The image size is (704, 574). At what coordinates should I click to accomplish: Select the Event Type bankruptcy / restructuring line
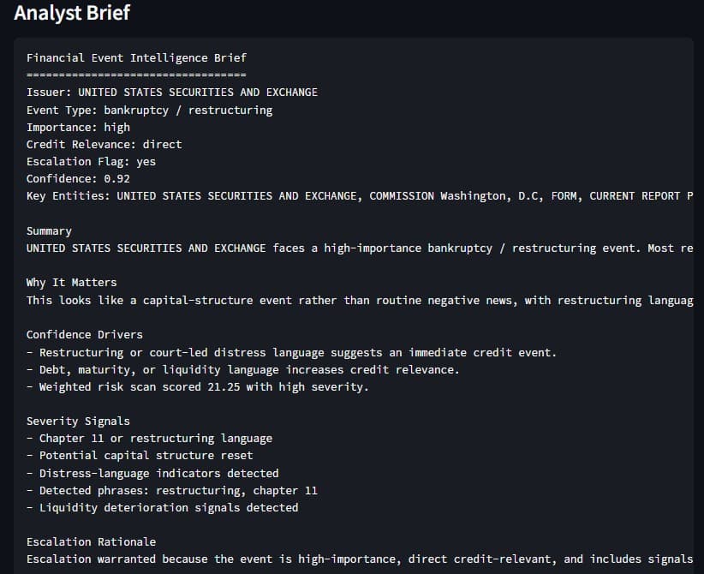[150, 110]
